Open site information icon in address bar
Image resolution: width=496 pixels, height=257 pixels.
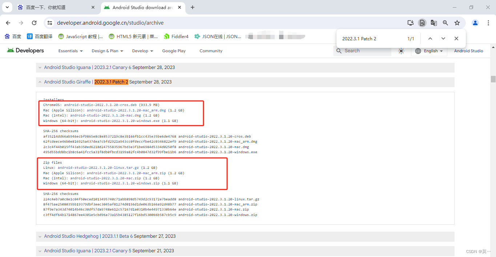pyautogui.click(x=50, y=23)
